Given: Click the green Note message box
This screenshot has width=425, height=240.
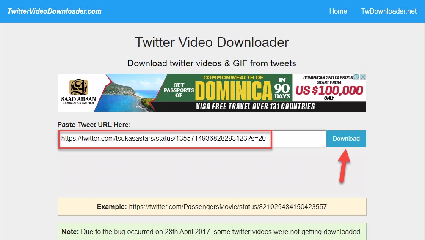Looking at the screenshot, I should [x=212, y=232].
